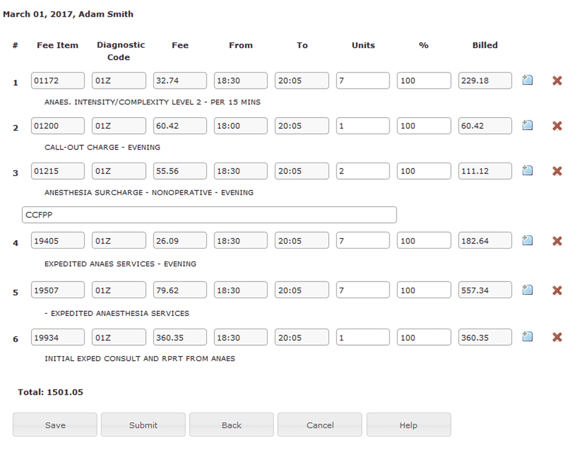This screenshot has width=578, height=450.
Task: Remove row 5 fee item 19507
Action: tap(557, 290)
